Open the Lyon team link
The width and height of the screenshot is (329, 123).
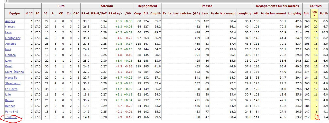click(x=8, y=61)
